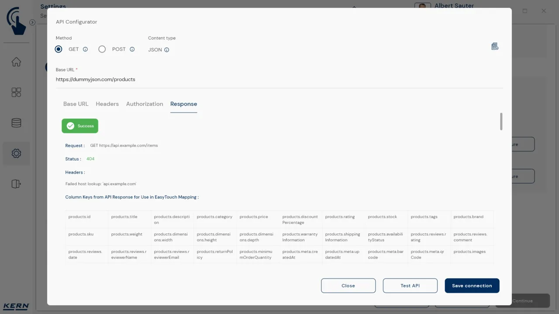Click the response panel vertical scrollbar
The width and height of the screenshot is (559, 314).
pos(501,121)
